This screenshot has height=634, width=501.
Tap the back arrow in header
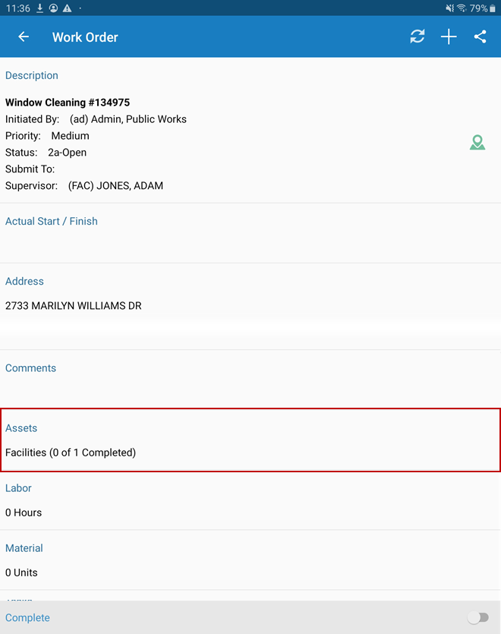click(x=24, y=37)
